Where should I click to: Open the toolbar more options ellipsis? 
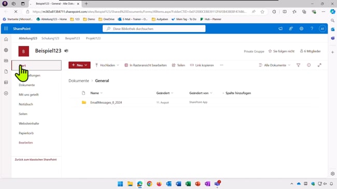221,65
